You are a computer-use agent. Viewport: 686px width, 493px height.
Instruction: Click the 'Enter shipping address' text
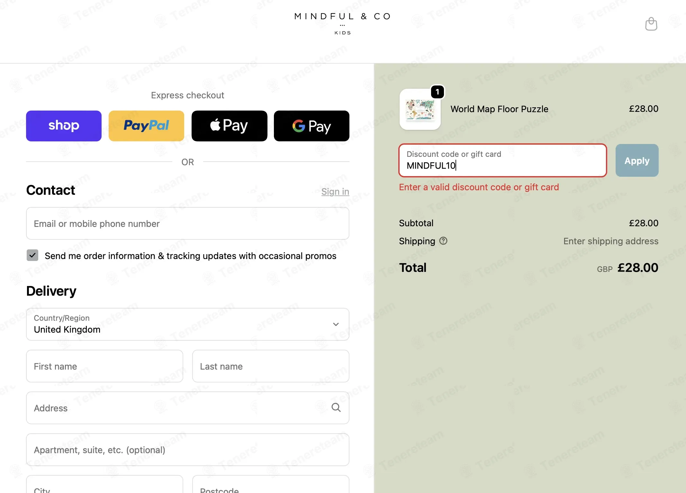pyautogui.click(x=611, y=241)
